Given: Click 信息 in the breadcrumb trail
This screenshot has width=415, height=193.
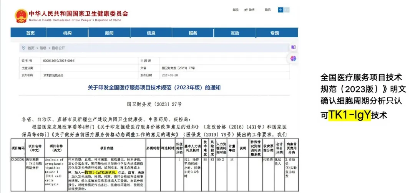Looking at the screenshot, I should coord(43,48).
